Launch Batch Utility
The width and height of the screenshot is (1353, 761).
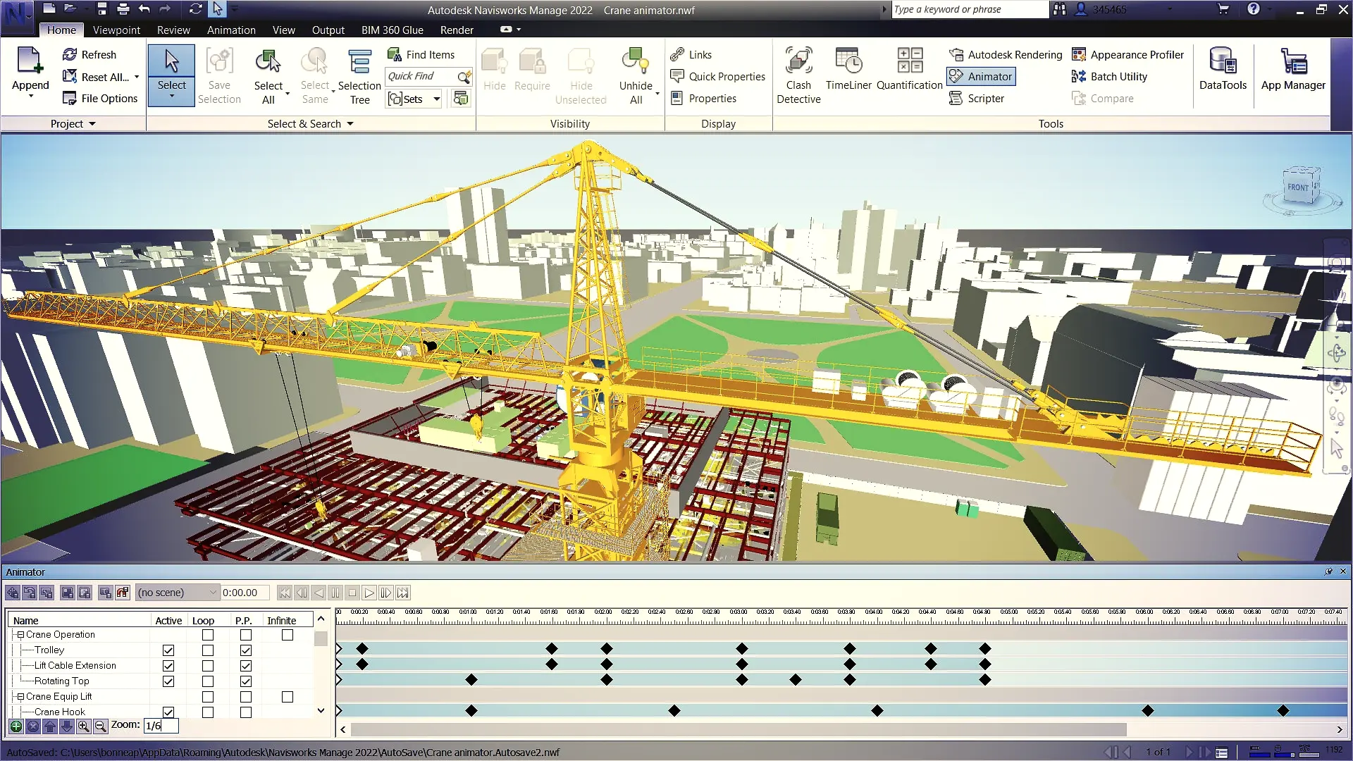pos(1109,76)
